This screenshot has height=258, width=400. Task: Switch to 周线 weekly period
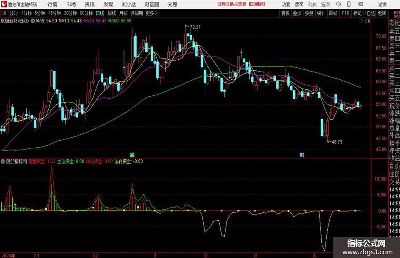pos(112,13)
